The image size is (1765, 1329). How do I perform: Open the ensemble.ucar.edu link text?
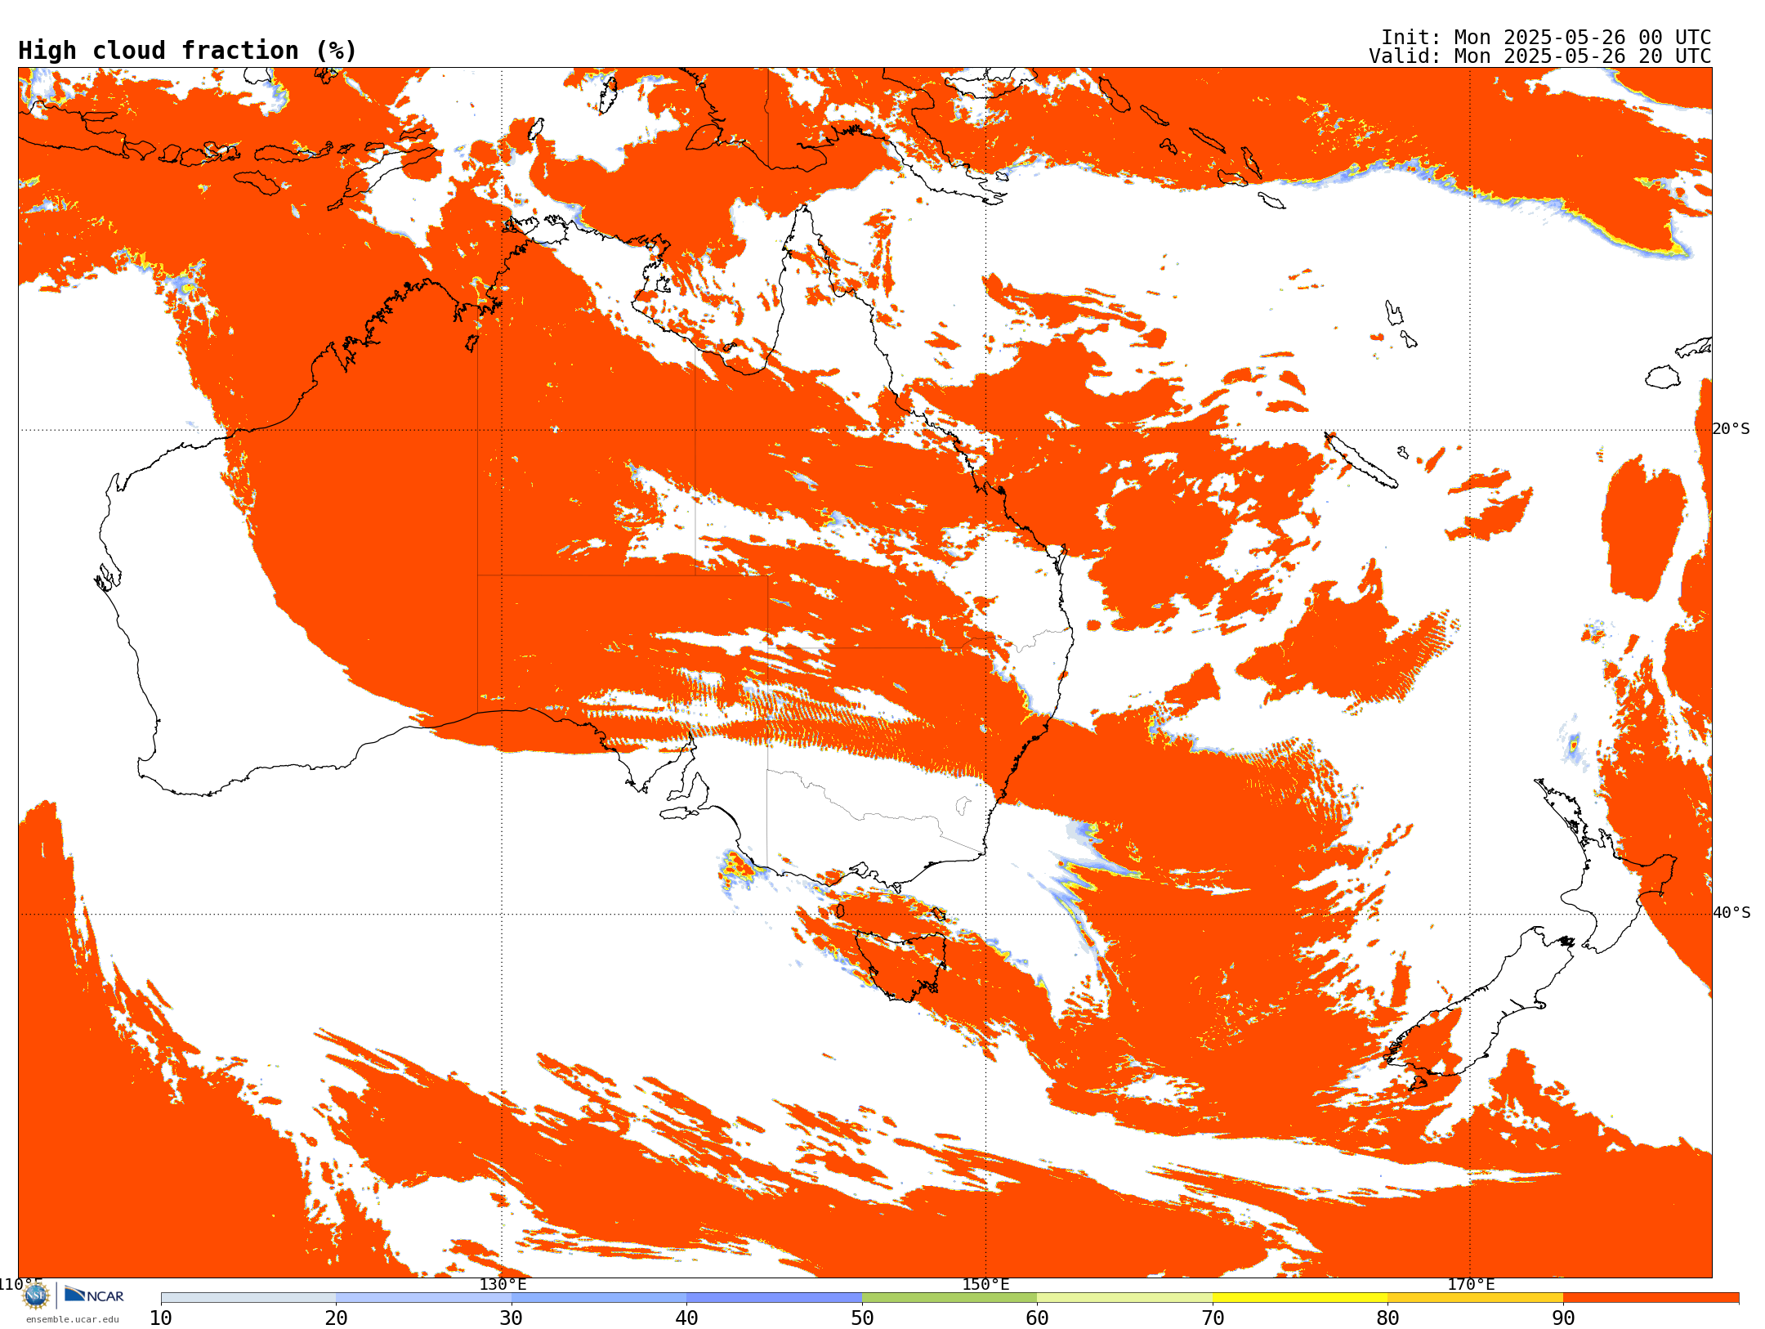[72, 1319]
